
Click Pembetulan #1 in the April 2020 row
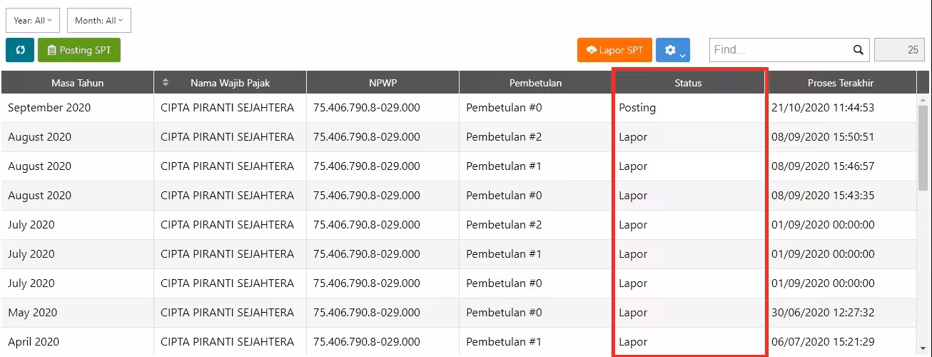[x=504, y=342]
